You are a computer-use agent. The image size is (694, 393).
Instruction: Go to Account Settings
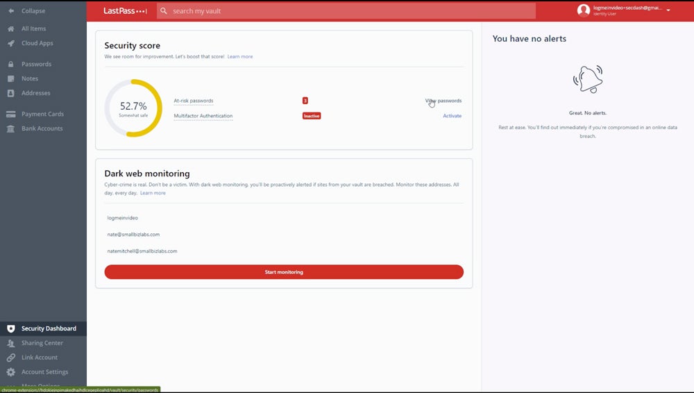click(x=44, y=372)
